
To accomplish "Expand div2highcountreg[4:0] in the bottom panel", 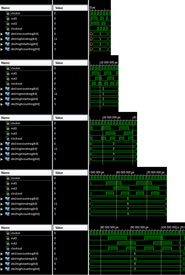I will tap(2, 269).
